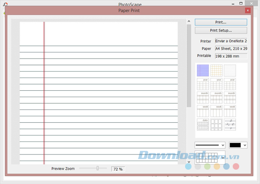This screenshot has width=260, height=184.
Task: Click the lined paper preview page
Action: tap(99, 93)
